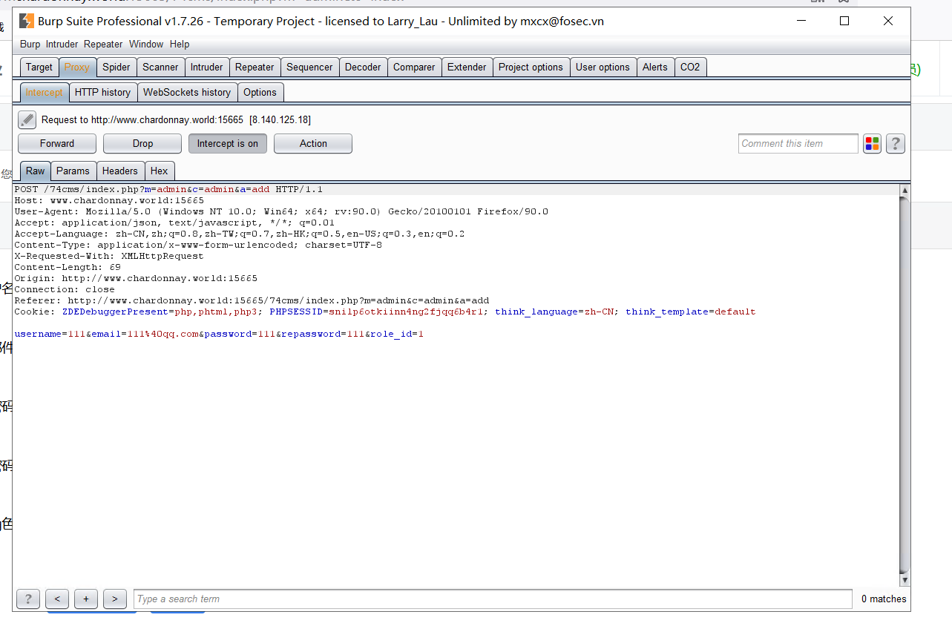Screen dimensions: 952x626
Task: Switch to the Hex view tab
Action: 160,171
